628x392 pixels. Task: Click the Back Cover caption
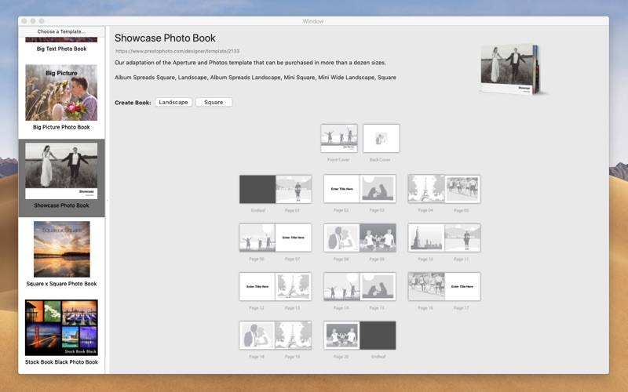[x=380, y=160]
